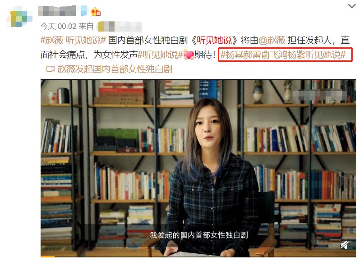The image size is (359, 261).
Task: Click the light blue badge beside the username
Action: pyautogui.click(x=84, y=11)
